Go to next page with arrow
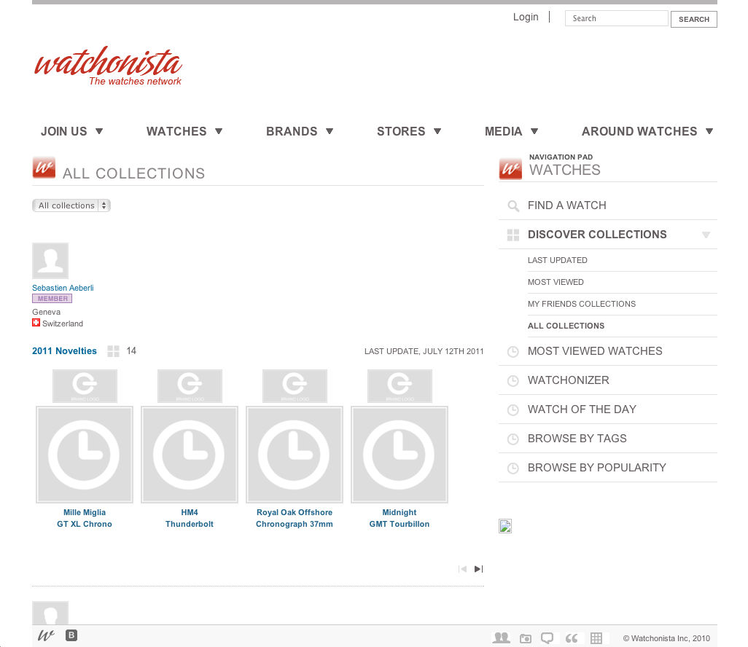748x647 pixels. (478, 569)
